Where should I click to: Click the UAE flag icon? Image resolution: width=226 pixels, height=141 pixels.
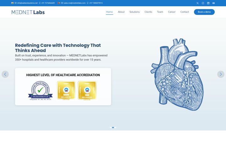(59, 3)
